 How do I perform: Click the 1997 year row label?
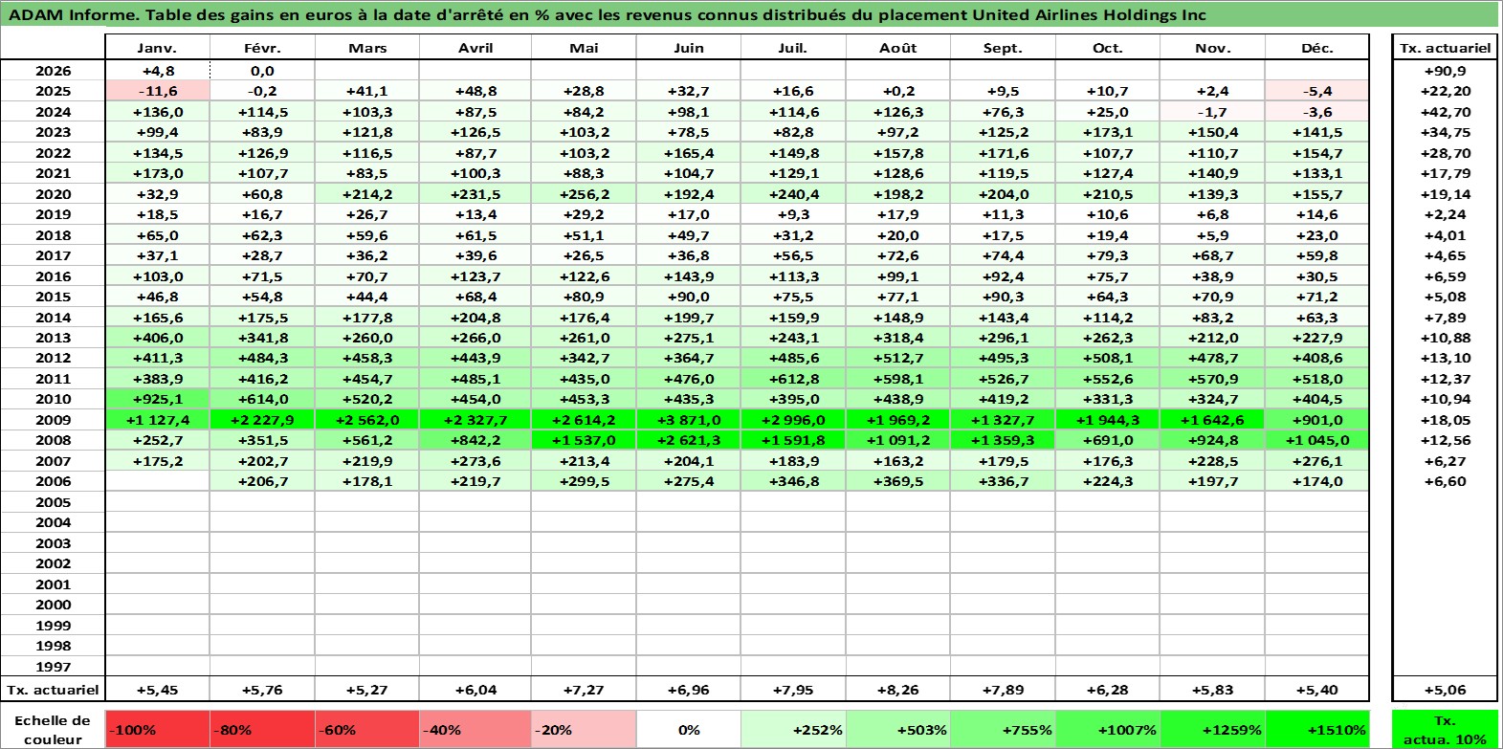pos(53,667)
